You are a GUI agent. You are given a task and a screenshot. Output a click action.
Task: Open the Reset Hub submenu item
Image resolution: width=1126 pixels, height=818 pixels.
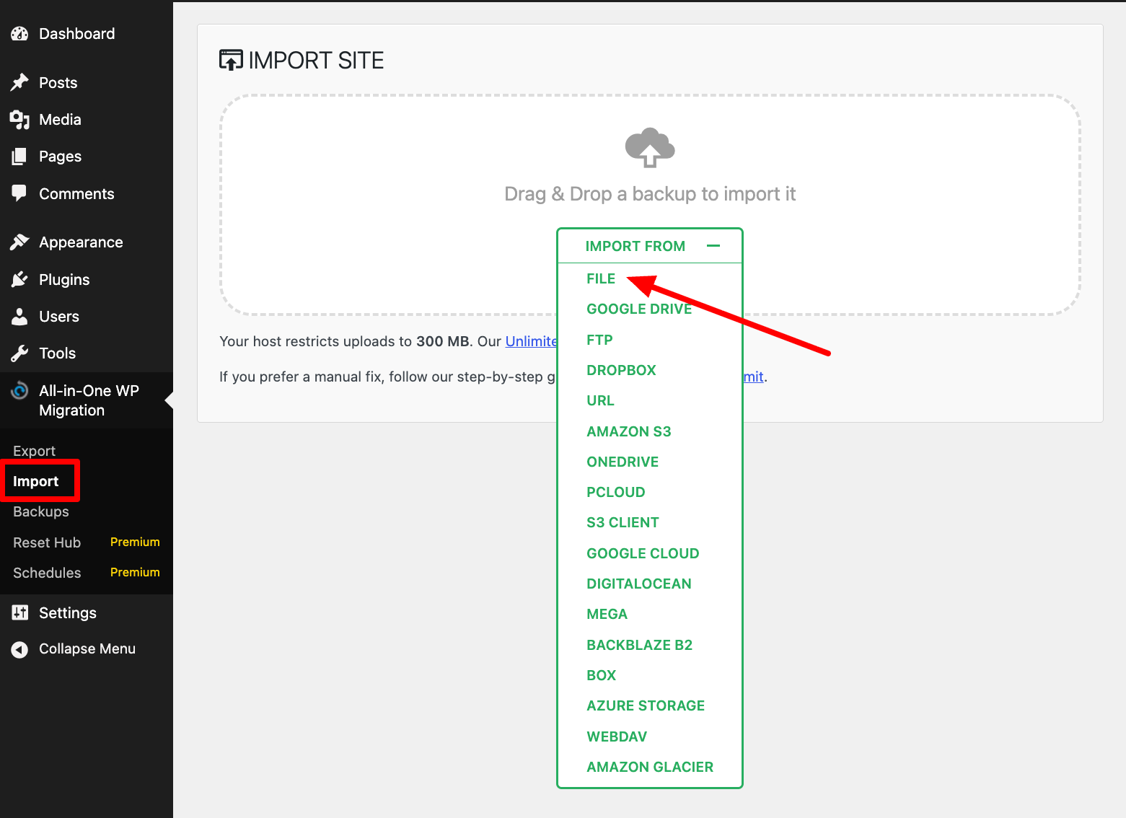47,542
